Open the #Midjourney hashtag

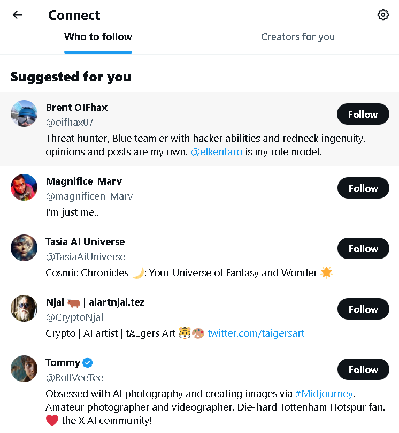click(x=324, y=393)
